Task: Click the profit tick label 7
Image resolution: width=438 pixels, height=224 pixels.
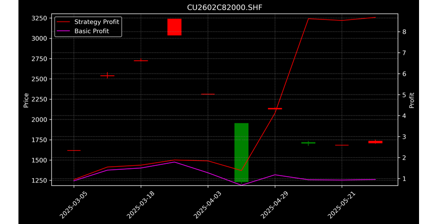Action: 404,53
